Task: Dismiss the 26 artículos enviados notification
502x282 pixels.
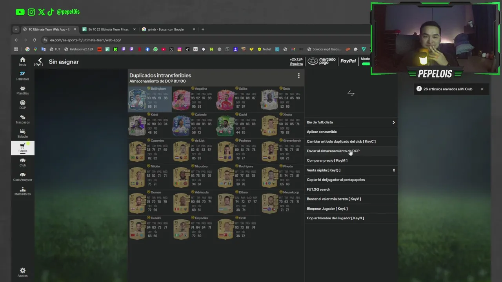Action: [482, 89]
